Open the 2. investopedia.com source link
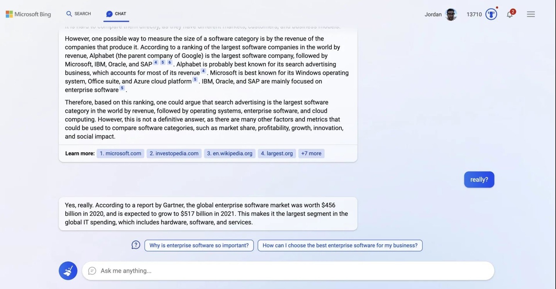Image resolution: width=556 pixels, height=289 pixels. [174, 153]
